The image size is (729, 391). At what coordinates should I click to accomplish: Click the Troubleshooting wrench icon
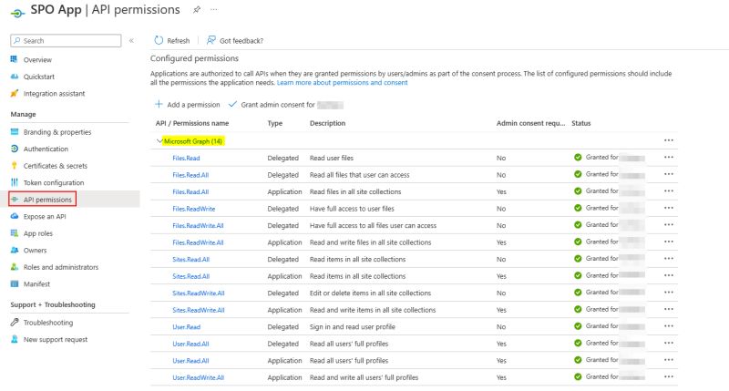(x=15, y=323)
